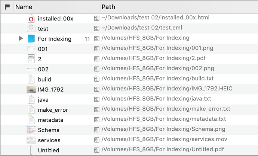Select the test email envelope icon
The width and height of the screenshot is (258, 156).
[x=31, y=28]
